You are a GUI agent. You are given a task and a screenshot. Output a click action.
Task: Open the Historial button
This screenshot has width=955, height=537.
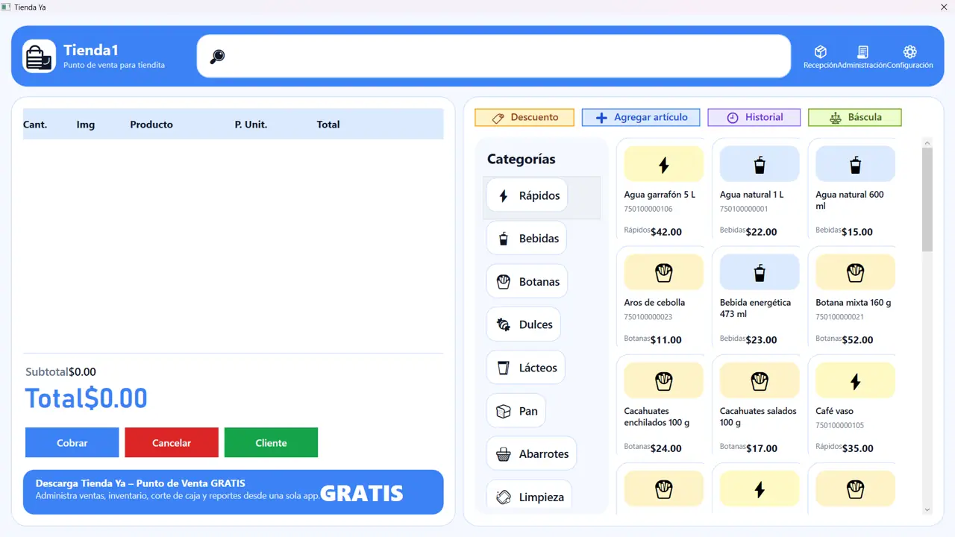coord(754,117)
